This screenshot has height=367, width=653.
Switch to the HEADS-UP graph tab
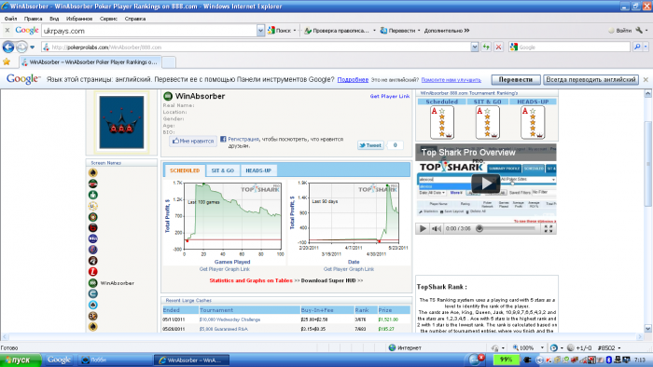pyautogui.click(x=258, y=170)
